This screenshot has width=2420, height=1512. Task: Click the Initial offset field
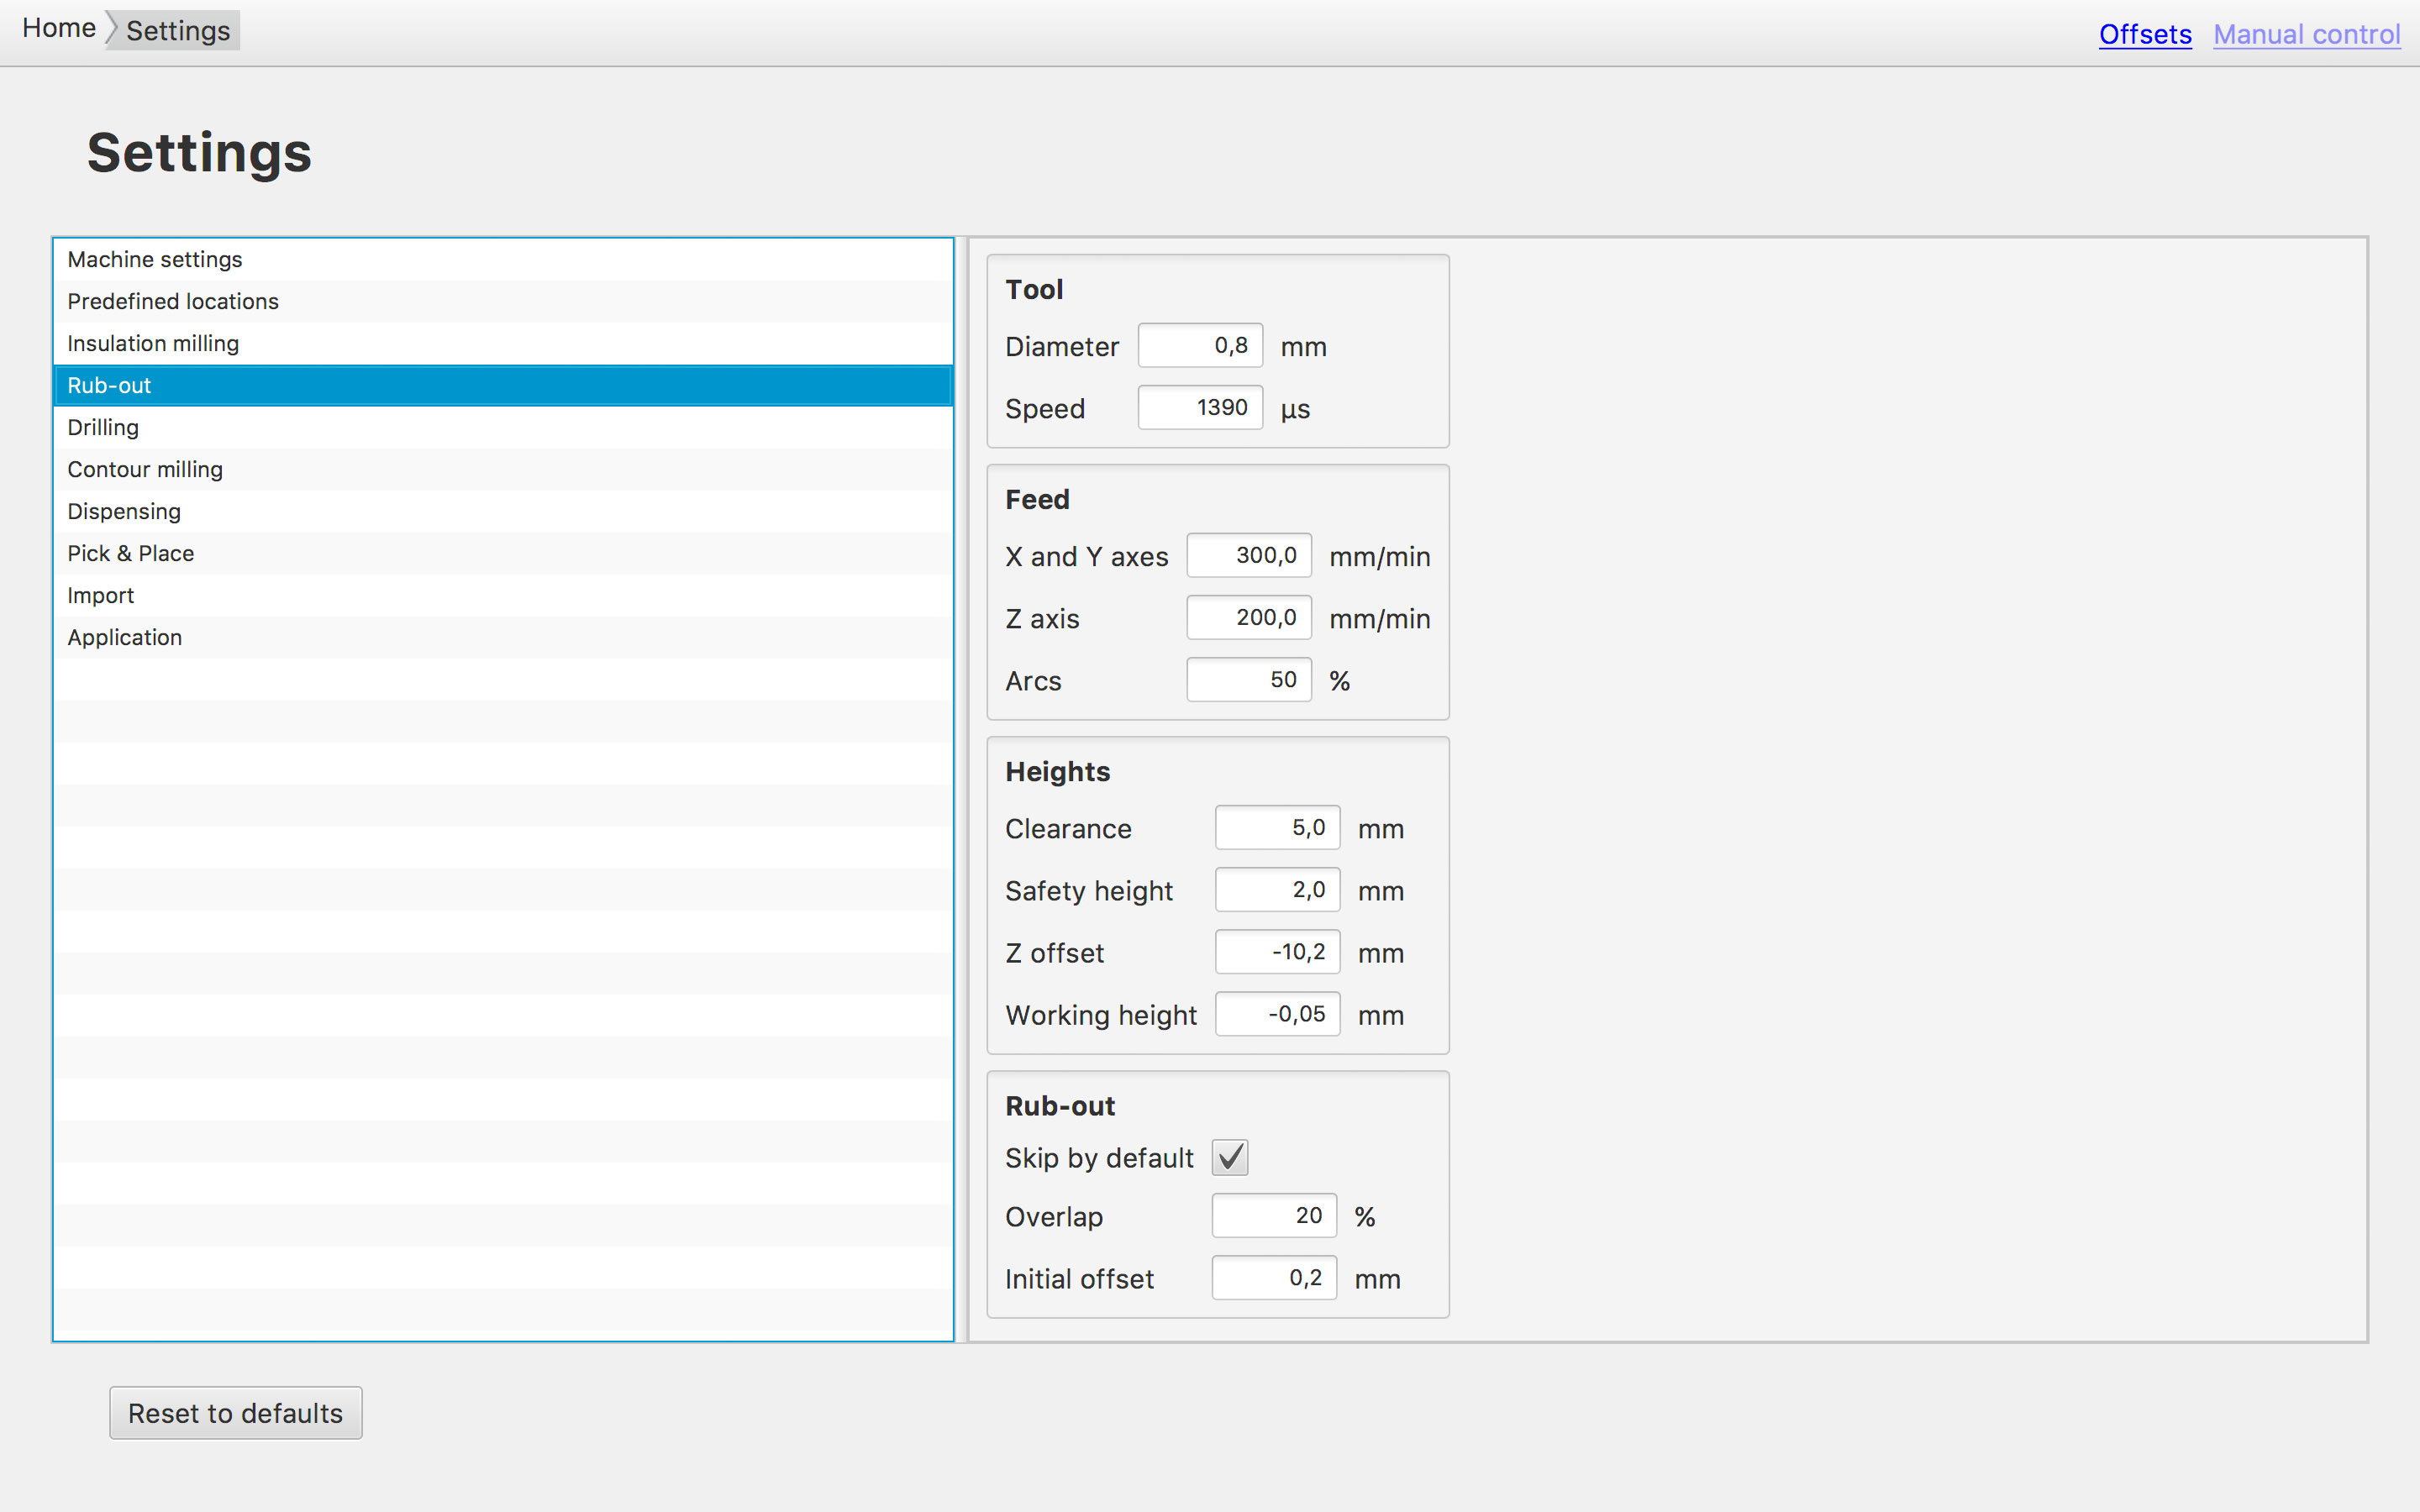click(x=1274, y=1278)
